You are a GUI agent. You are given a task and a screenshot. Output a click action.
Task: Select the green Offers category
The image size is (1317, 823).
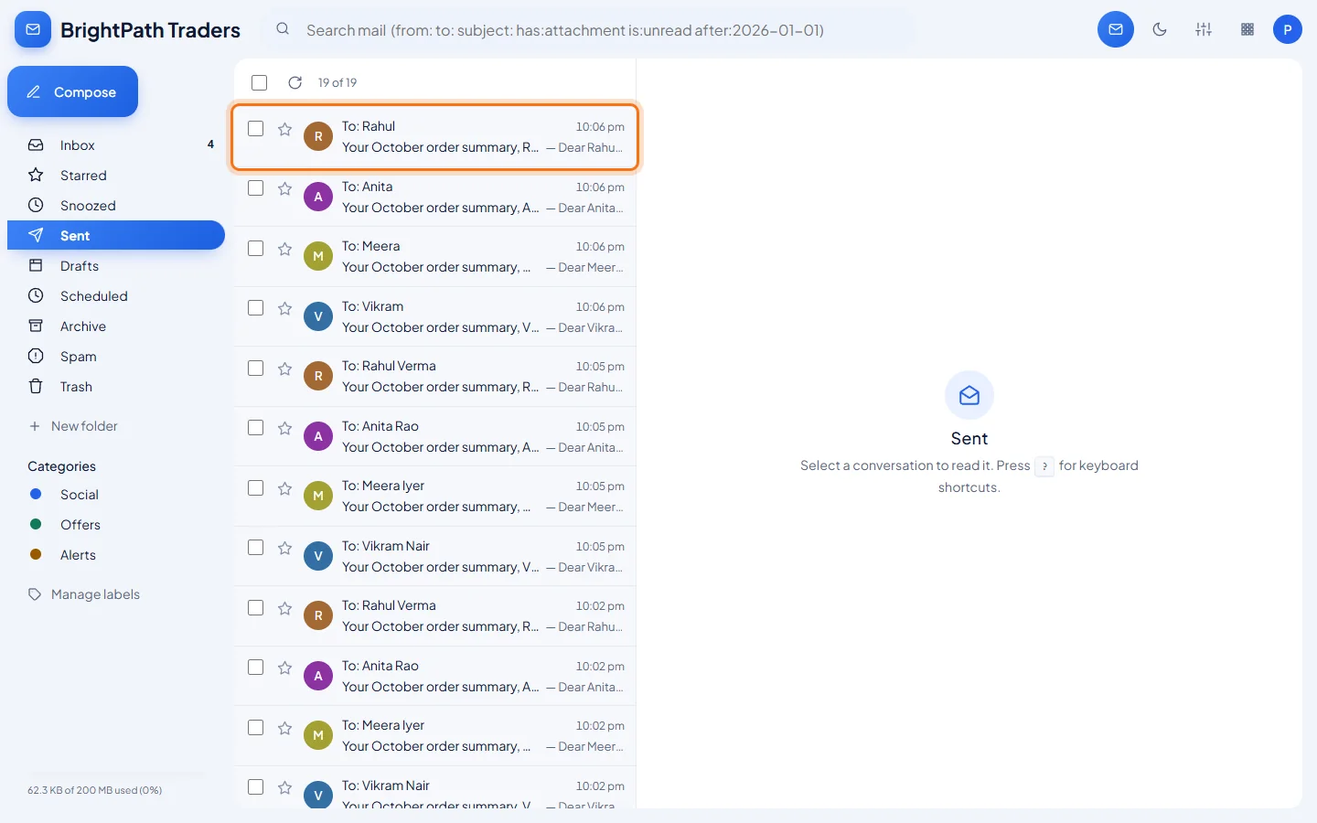point(116,524)
